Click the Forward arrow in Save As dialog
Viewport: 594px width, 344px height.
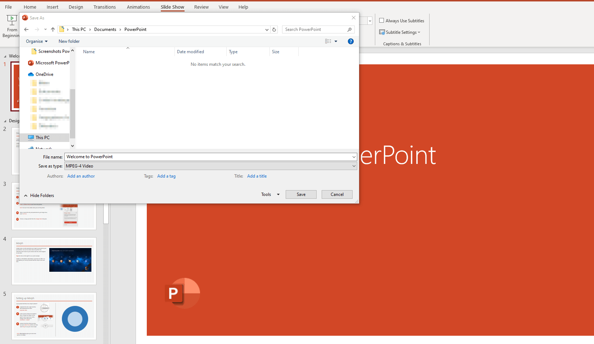coord(37,29)
